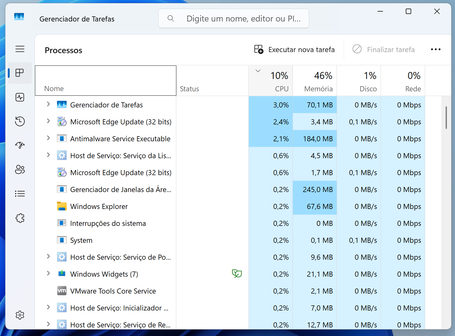Open Task Manager settings gear
Screen dimensions: 455x336
[20, 315]
